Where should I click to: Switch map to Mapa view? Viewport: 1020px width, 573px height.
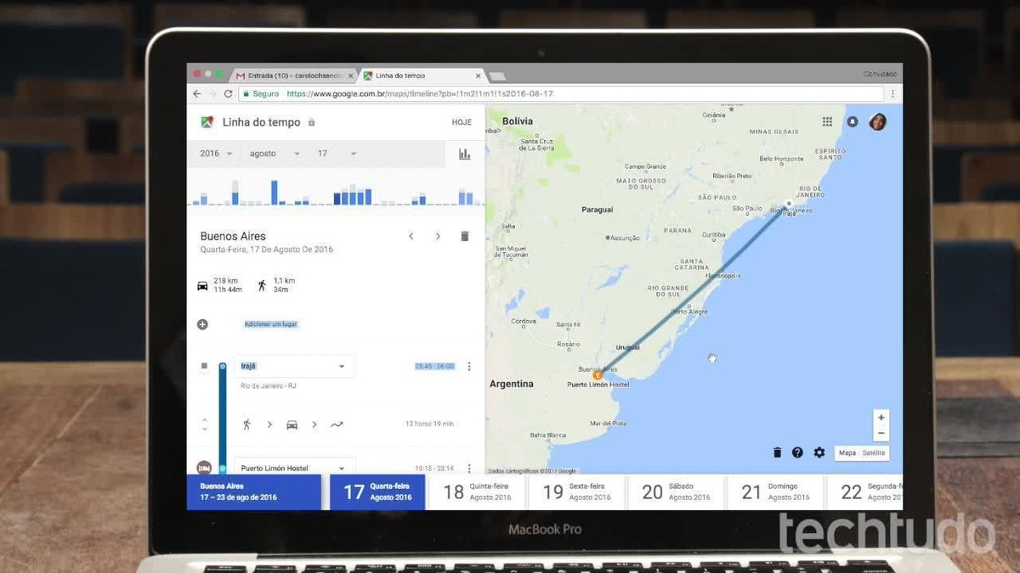point(847,452)
